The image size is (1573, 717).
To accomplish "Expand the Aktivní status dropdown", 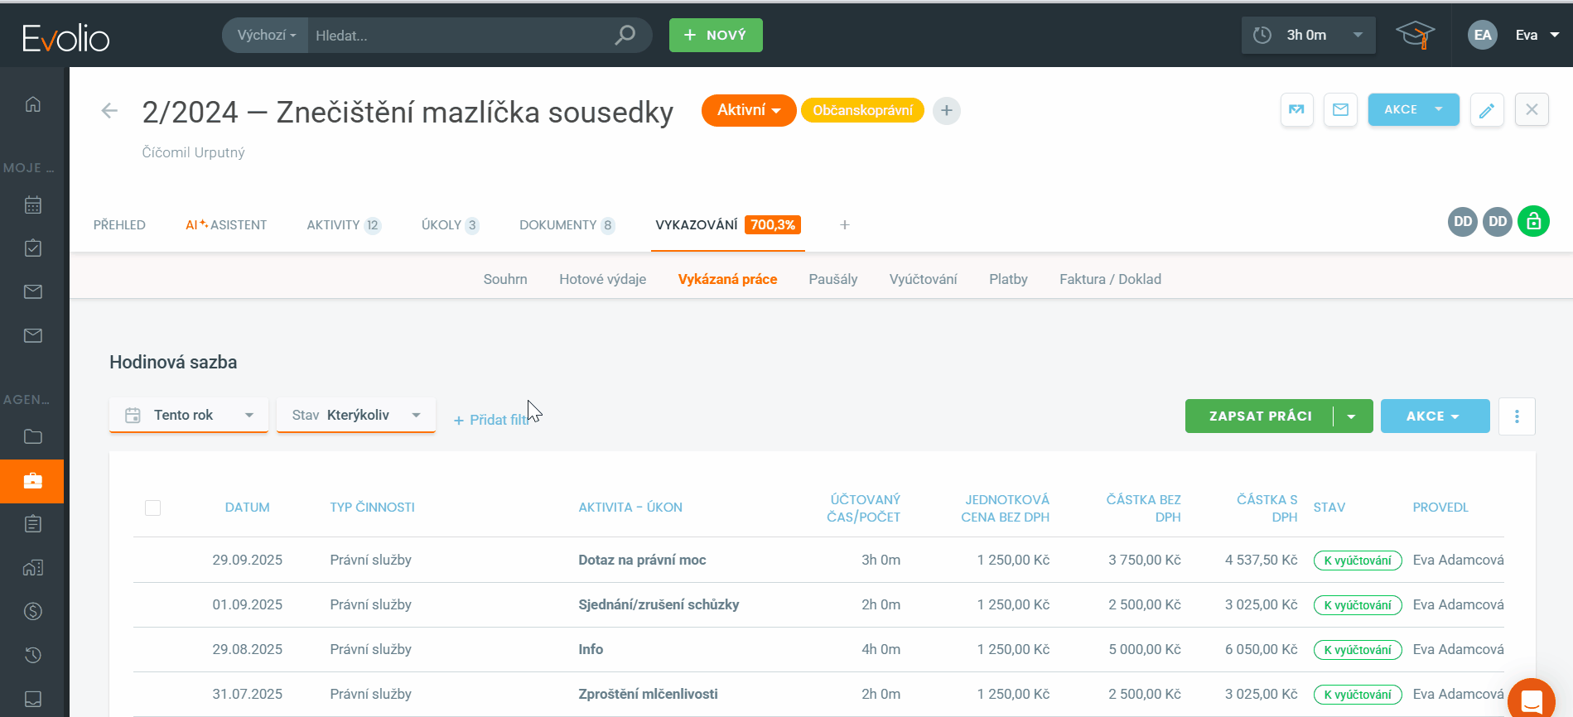I will pyautogui.click(x=748, y=111).
